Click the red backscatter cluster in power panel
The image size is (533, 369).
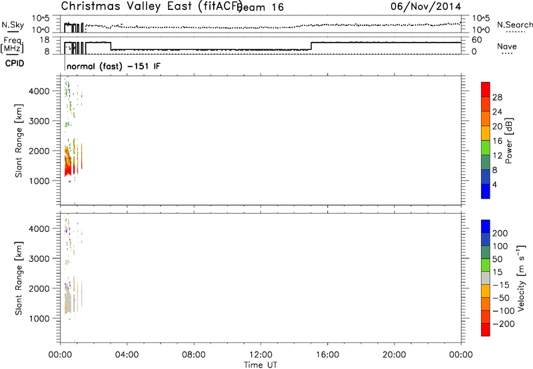pyautogui.click(x=69, y=161)
